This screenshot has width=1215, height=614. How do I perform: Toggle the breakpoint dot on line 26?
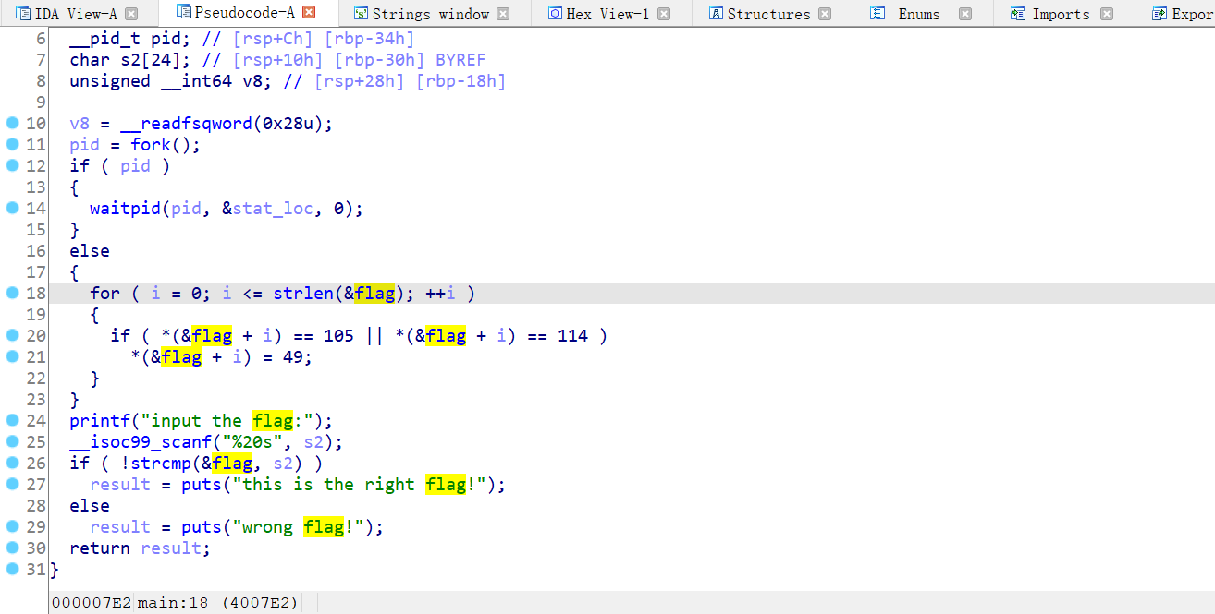pyautogui.click(x=12, y=463)
